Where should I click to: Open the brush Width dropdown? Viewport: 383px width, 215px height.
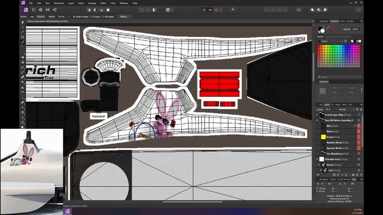pyautogui.click(x=69, y=17)
